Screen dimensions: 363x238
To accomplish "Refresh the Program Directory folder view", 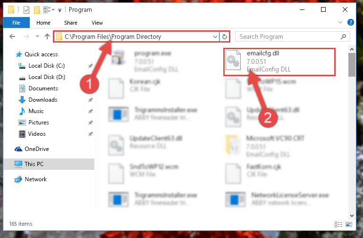I will pos(224,36).
